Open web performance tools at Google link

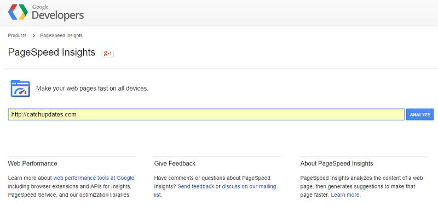(94, 178)
